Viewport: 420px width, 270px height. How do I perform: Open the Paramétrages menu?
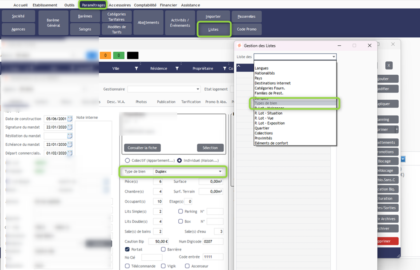93,5
